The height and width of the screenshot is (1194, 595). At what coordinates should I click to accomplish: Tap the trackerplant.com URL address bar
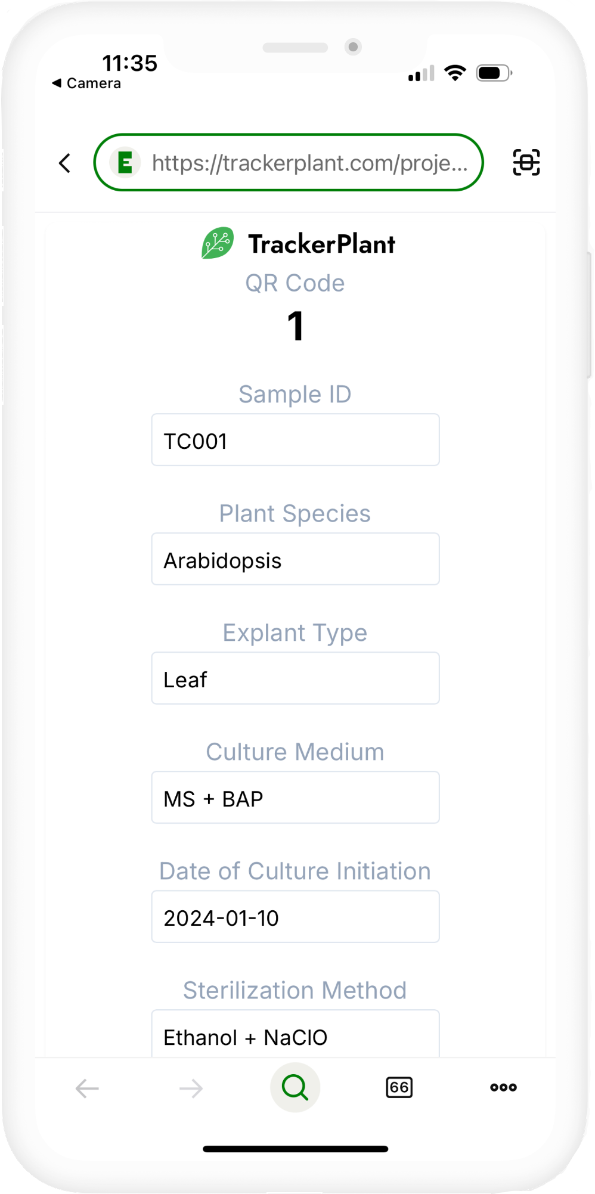click(x=309, y=163)
